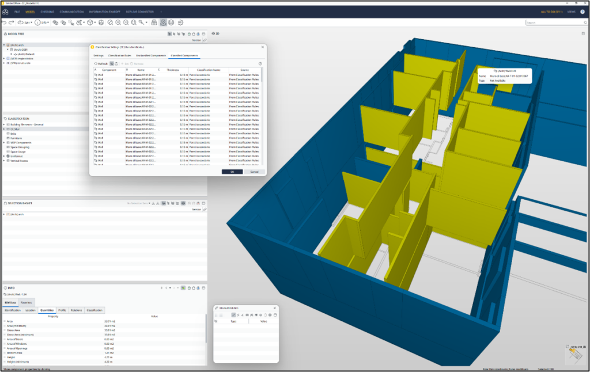
Task: Expand Building Elements - General classification
Action: [x=4, y=124]
